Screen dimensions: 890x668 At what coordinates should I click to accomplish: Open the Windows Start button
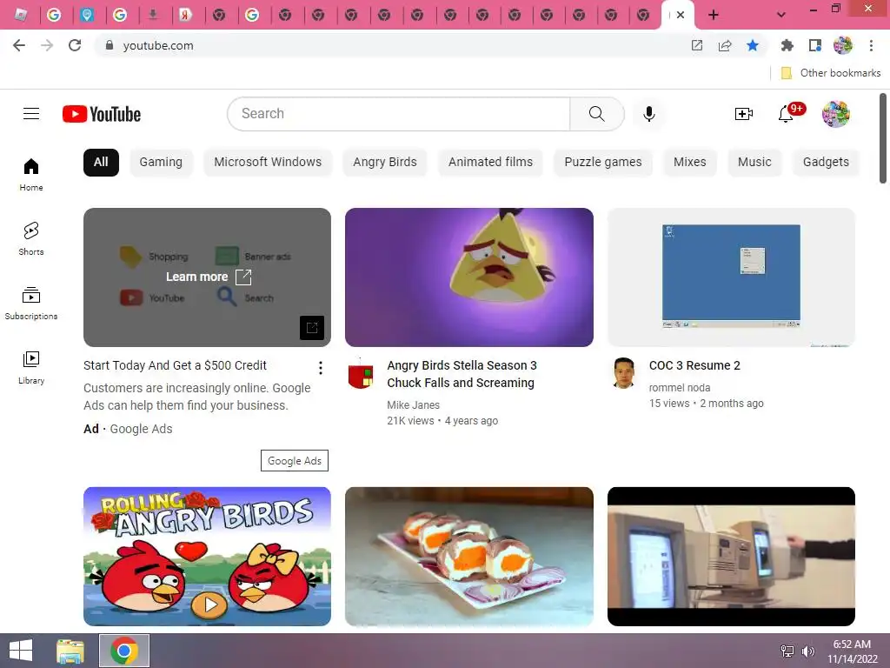[x=21, y=651]
